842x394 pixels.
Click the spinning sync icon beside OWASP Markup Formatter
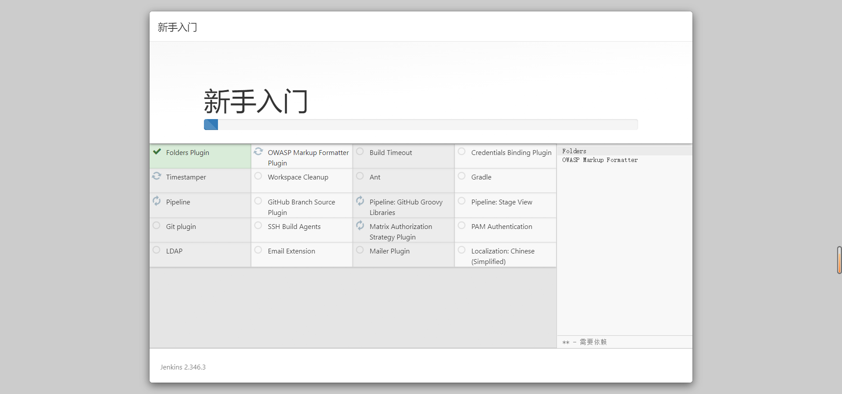[258, 151]
